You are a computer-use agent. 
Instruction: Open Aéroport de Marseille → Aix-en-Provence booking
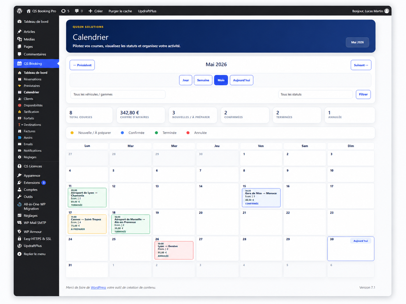coord(131,224)
